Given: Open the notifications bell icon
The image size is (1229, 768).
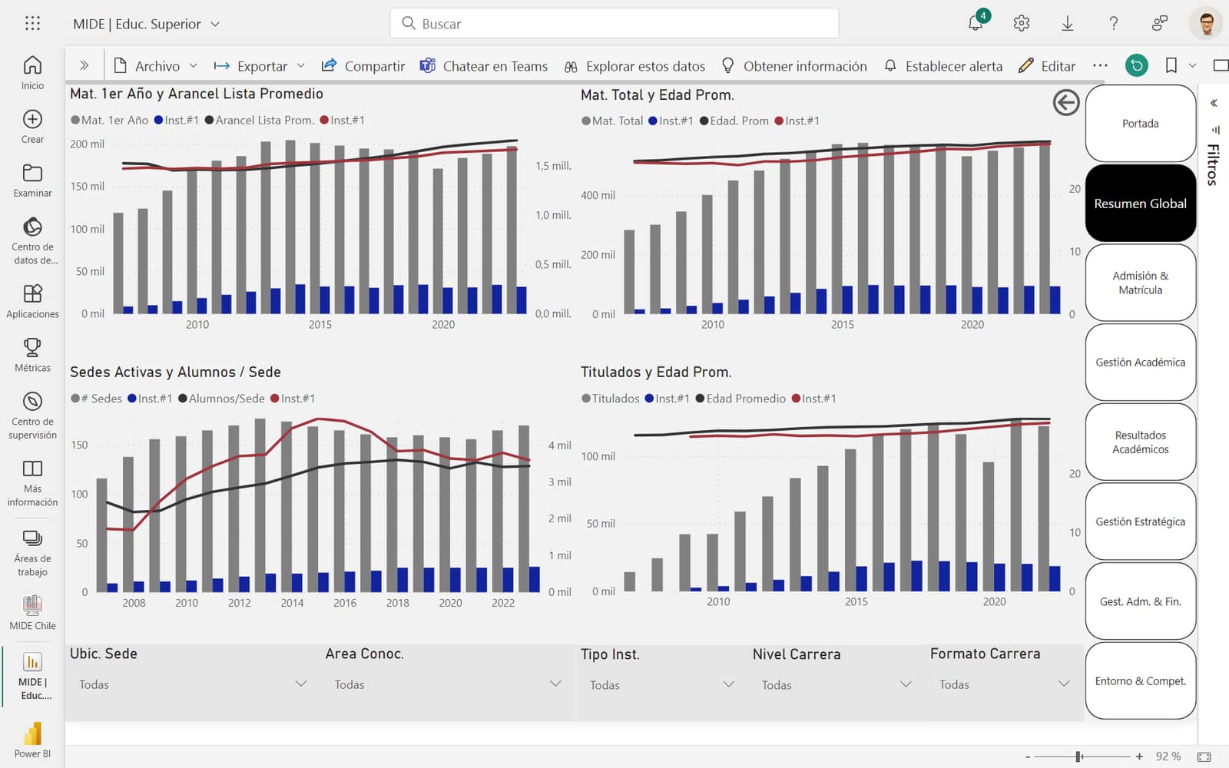Looking at the screenshot, I should coord(976,23).
